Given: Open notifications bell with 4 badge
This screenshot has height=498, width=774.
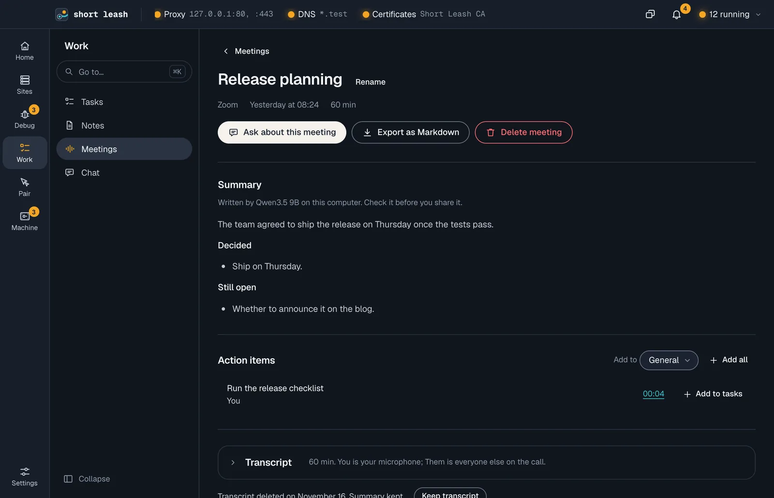Looking at the screenshot, I should point(677,14).
